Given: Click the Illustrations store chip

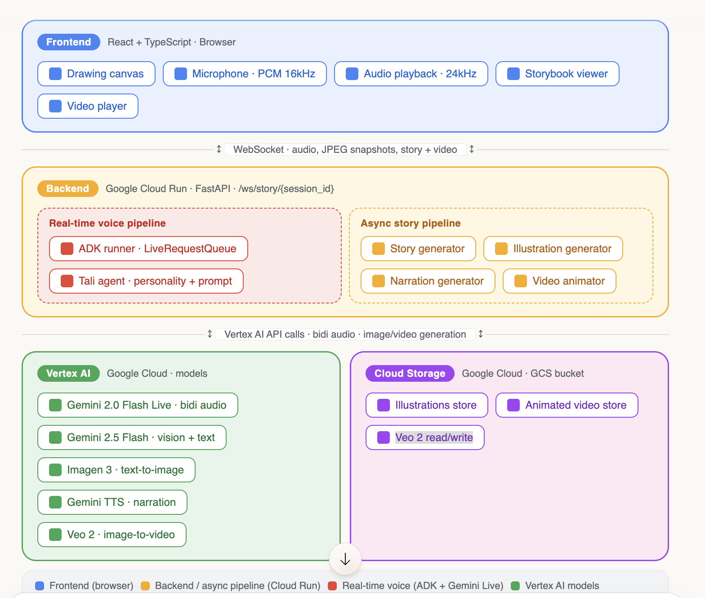Looking at the screenshot, I should click(x=427, y=405).
